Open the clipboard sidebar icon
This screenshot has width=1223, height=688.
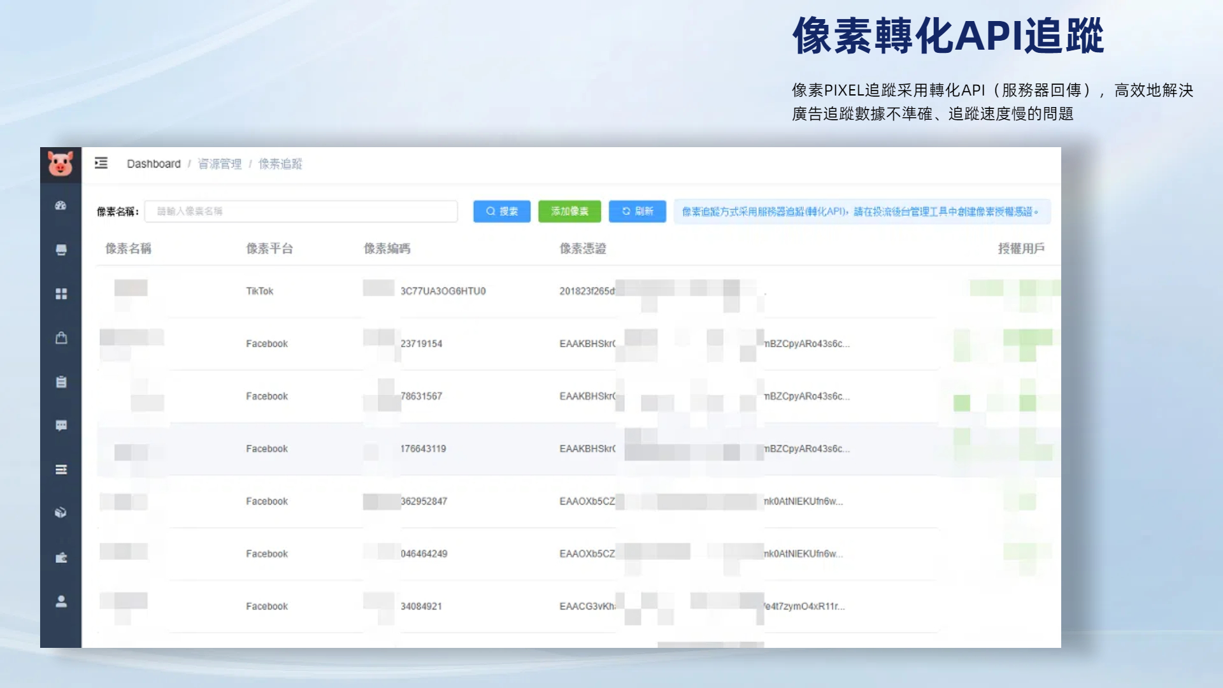pos(61,382)
